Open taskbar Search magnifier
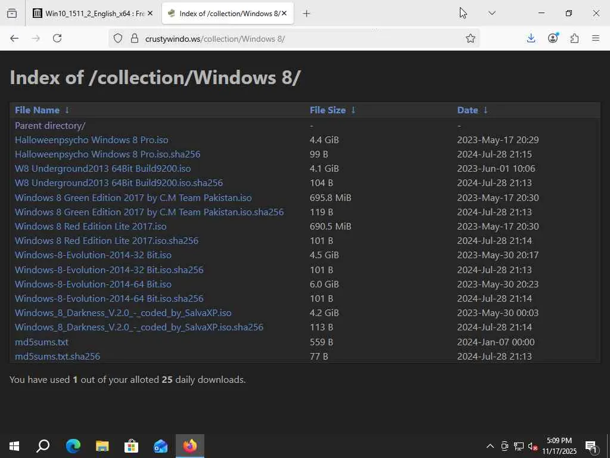The image size is (610, 458). point(43,445)
